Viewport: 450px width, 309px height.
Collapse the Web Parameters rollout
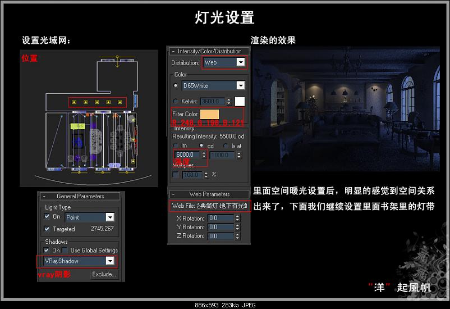[209, 194]
